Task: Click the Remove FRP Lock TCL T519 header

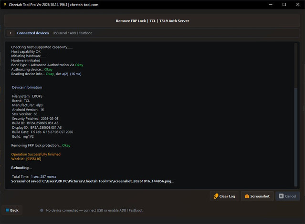Action: [152, 21]
